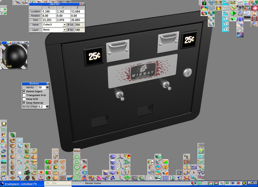The width and height of the screenshot is (258, 187).
Task: Toggle the Delete Edges checkbox
Action: (24, 91)
